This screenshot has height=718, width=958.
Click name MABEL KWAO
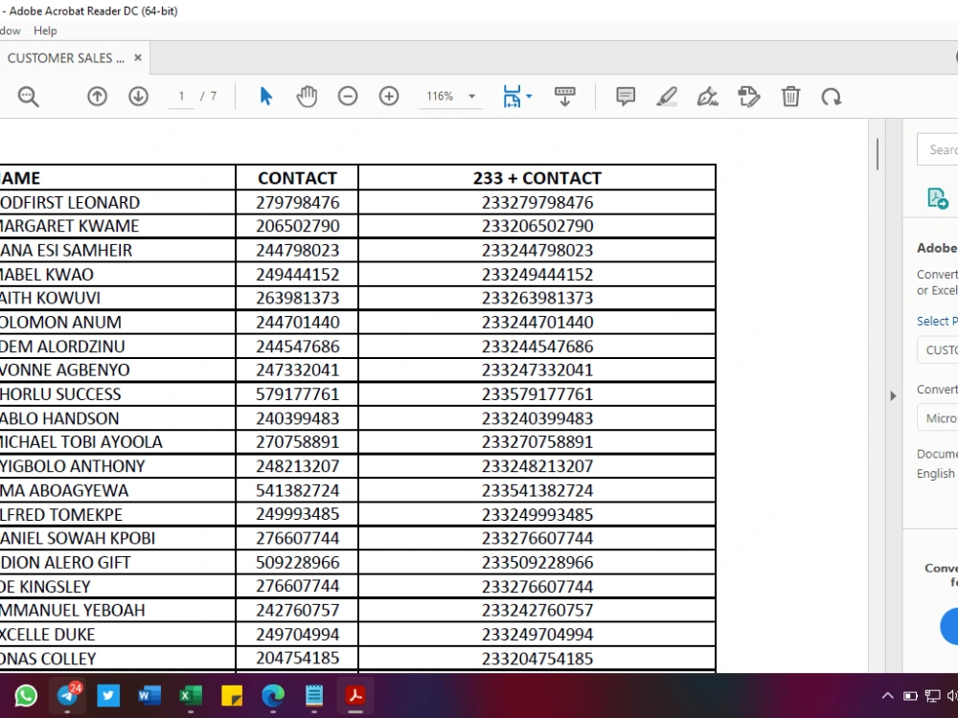point(46,275)
